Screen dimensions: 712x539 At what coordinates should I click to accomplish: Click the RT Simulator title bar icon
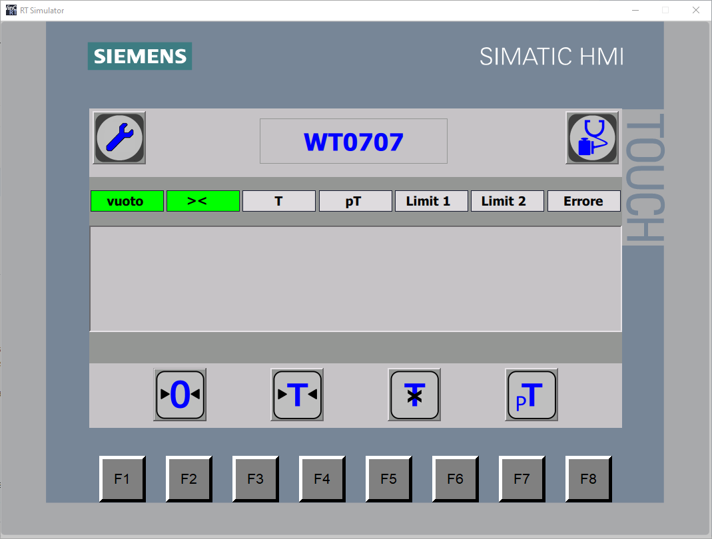[x=11, y=10]
